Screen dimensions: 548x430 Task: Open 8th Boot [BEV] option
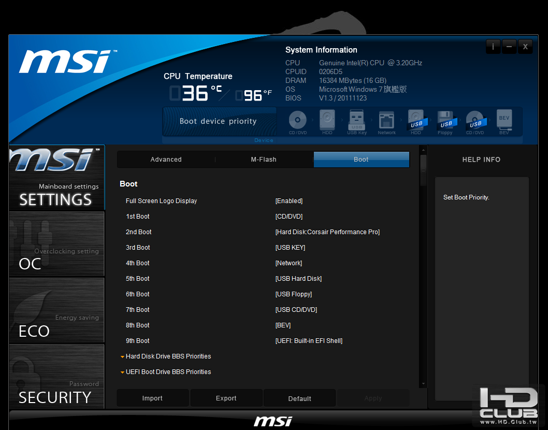tap(283, 325)
